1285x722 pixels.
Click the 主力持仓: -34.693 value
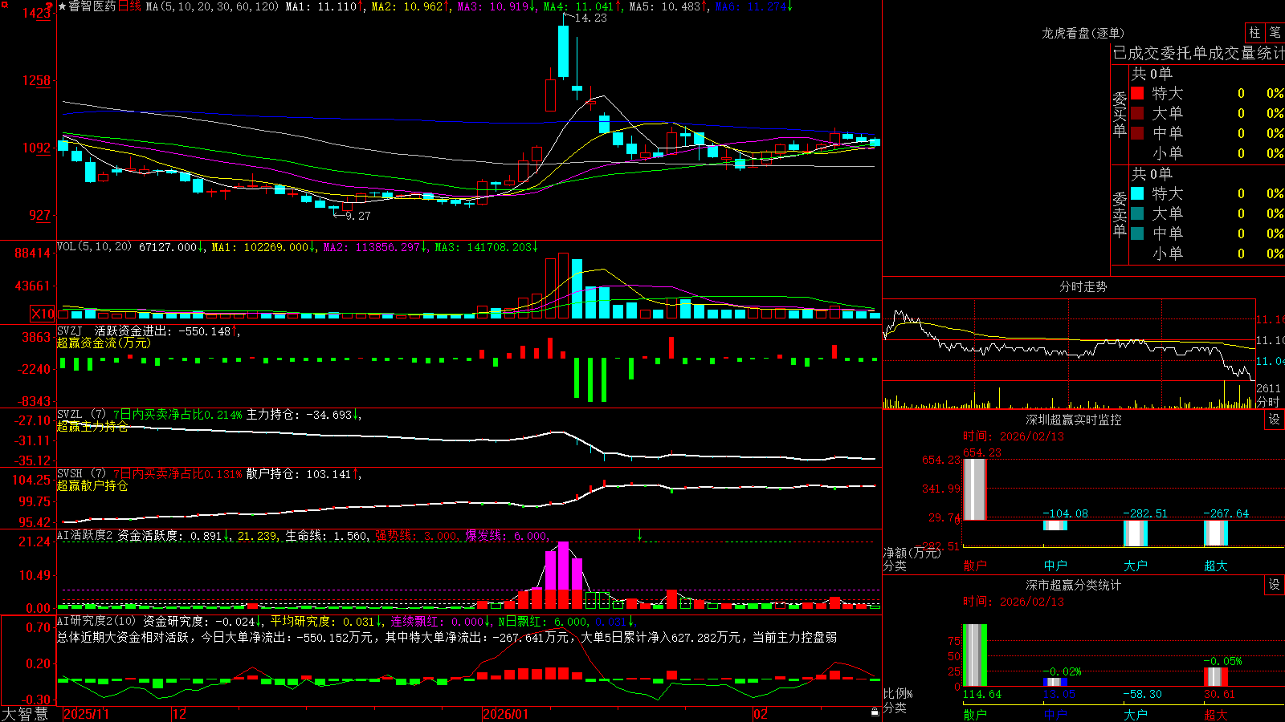(299, 414)
